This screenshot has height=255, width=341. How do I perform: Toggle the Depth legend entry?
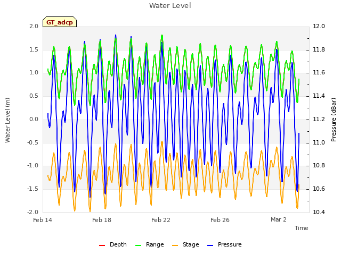pos(112,244)
